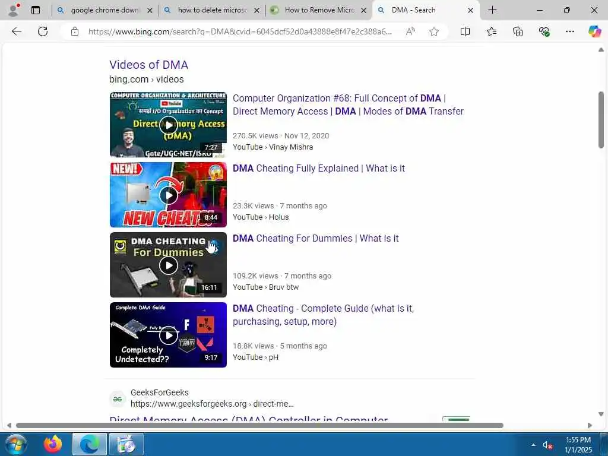Switch to 'google chrome down' tab
The image size is (608, 456).
(x=105, y=10)
